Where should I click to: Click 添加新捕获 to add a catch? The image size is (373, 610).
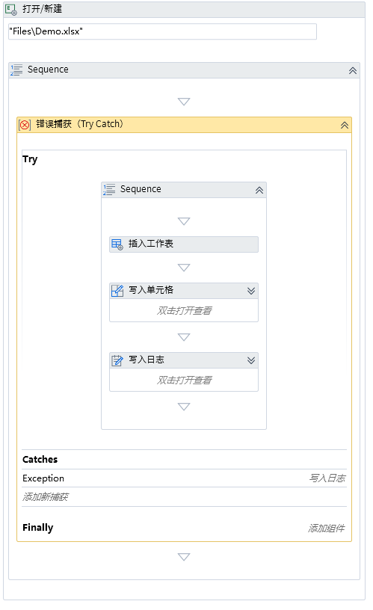click(x=45, y=497)
